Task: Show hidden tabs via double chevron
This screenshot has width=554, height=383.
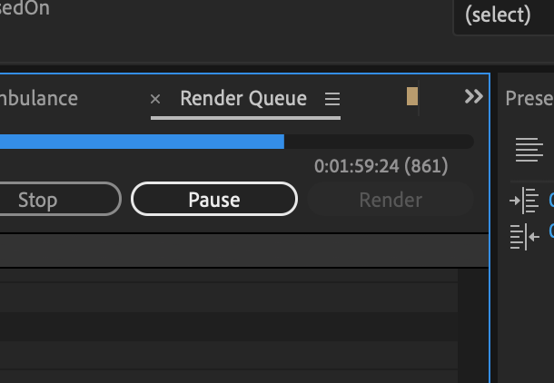Action: click(x=474, y=96)
